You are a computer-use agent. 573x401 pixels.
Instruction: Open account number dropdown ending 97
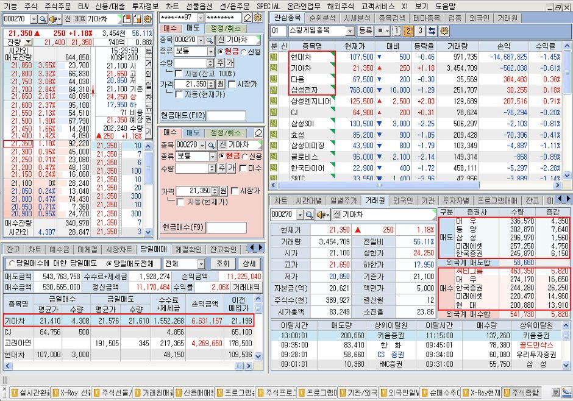[x=201, y=18]
